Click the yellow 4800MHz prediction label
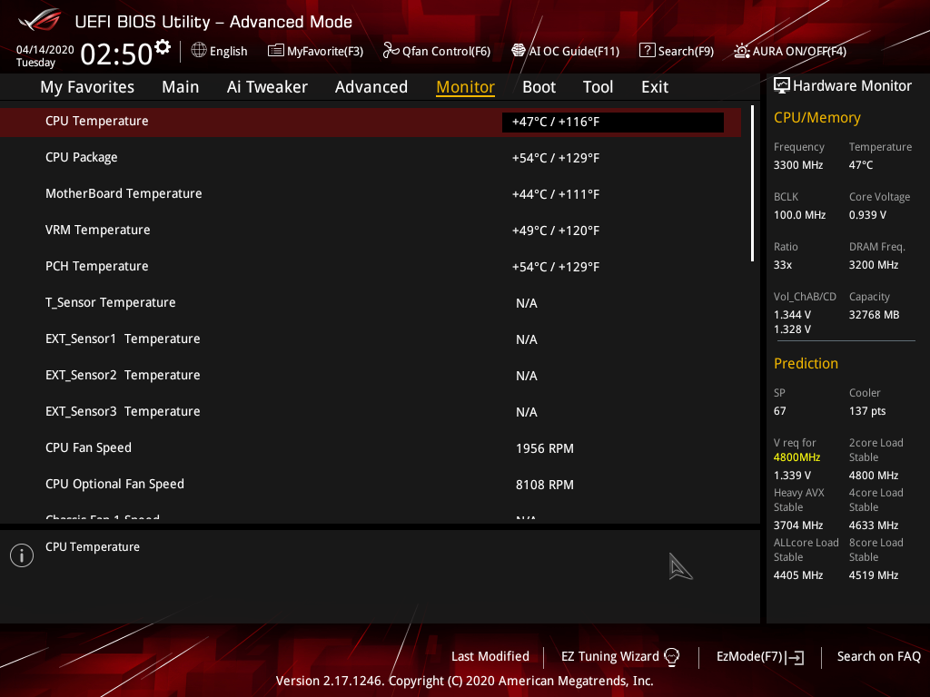The height and width of the screenshot is (697, 930). point(796,457)
